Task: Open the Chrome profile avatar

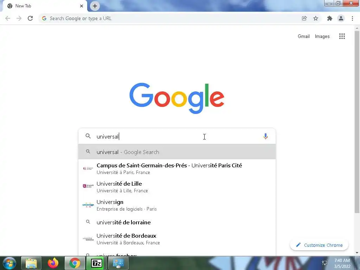Action: [341, 18]
